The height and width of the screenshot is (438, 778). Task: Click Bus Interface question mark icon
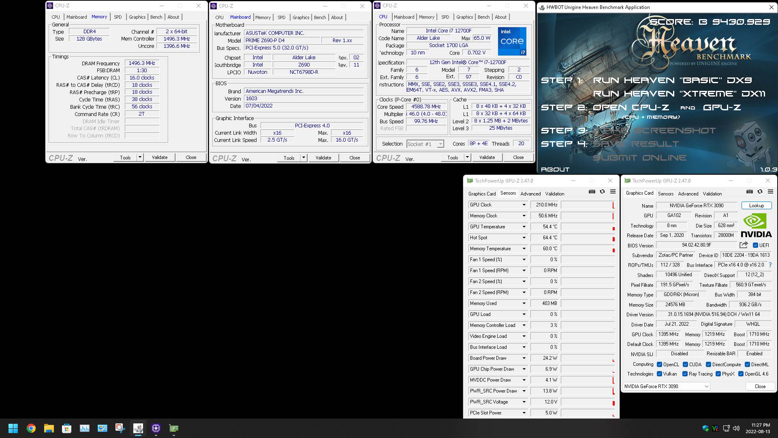(770, 265)
